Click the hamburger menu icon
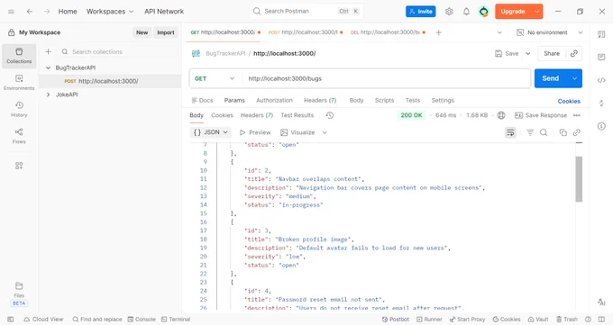Screen dimensions: 613x325 point(11,12)
